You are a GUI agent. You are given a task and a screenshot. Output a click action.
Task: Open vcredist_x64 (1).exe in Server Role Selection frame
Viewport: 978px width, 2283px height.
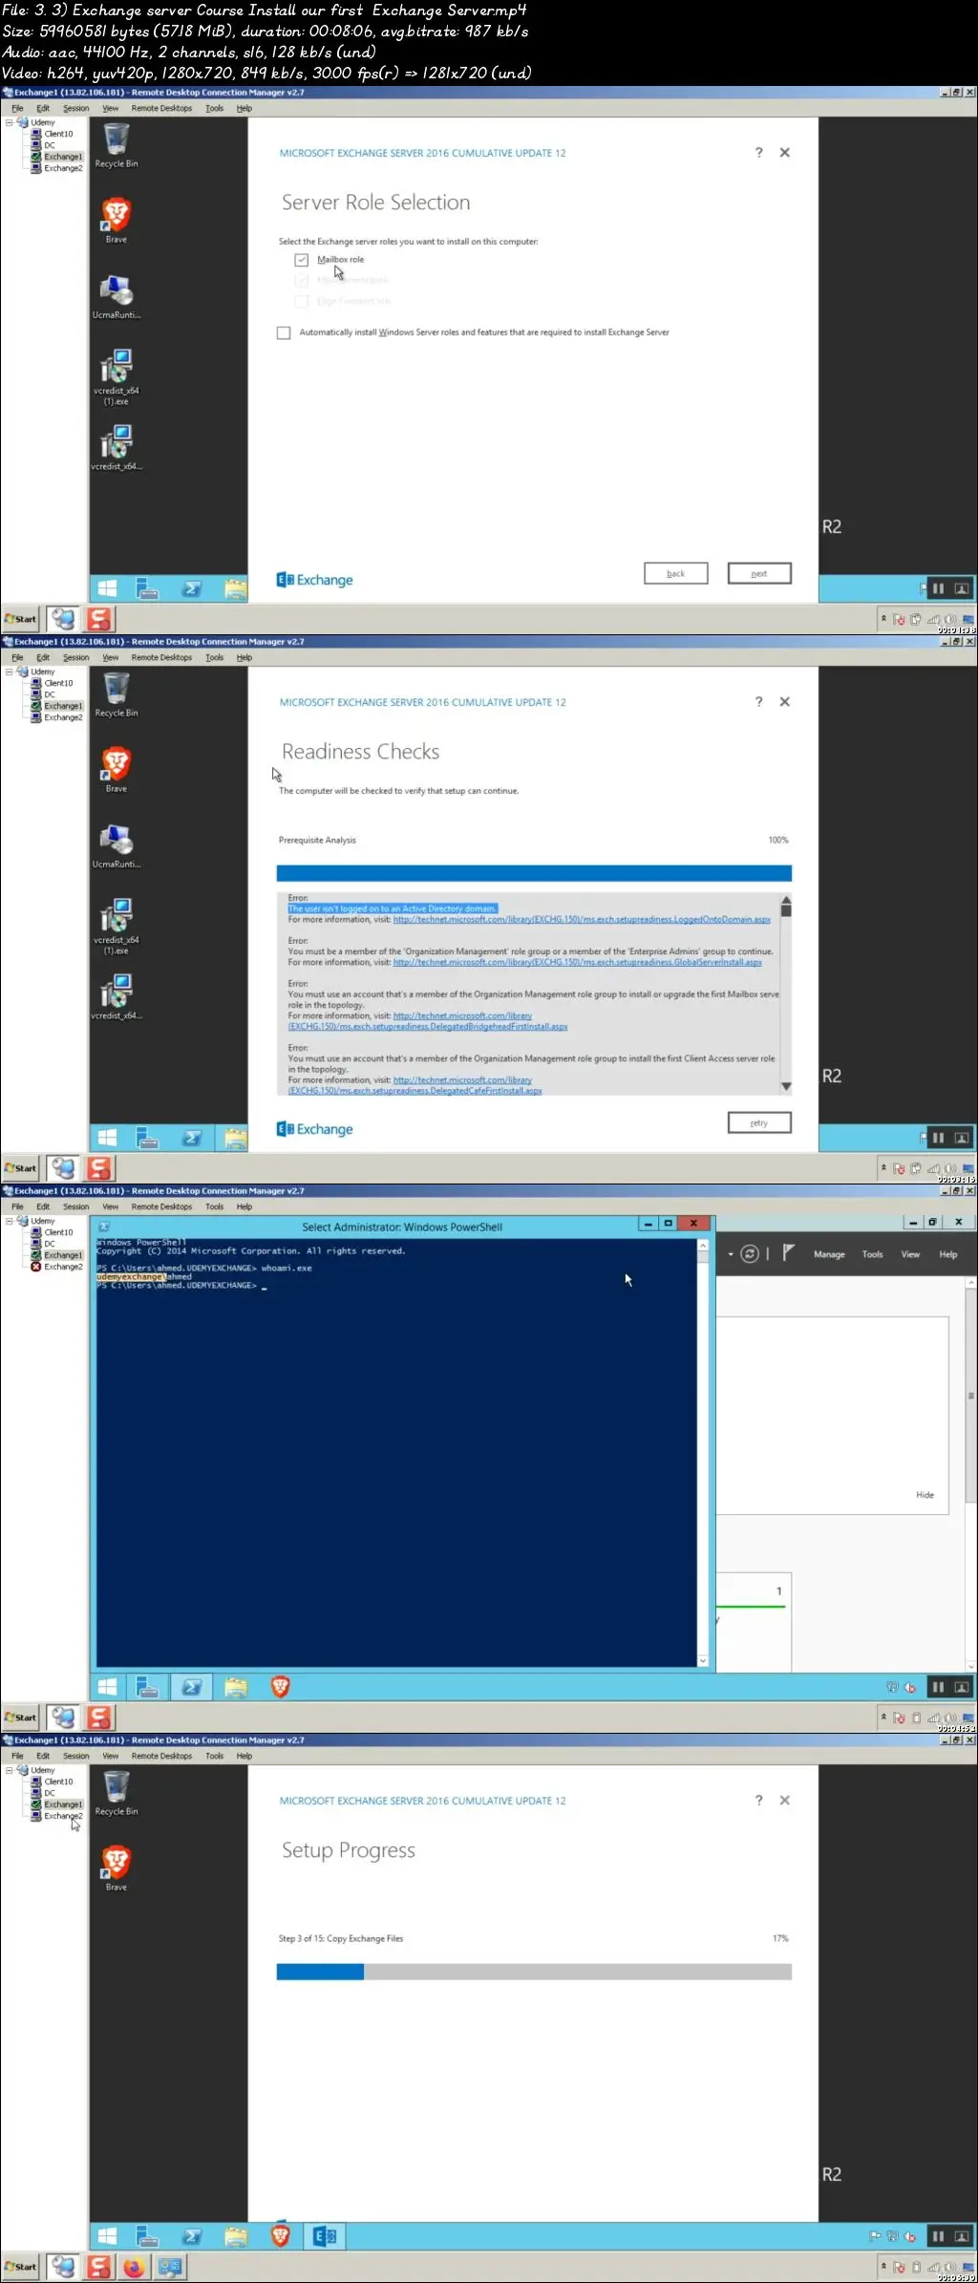[x=117, y=376]
